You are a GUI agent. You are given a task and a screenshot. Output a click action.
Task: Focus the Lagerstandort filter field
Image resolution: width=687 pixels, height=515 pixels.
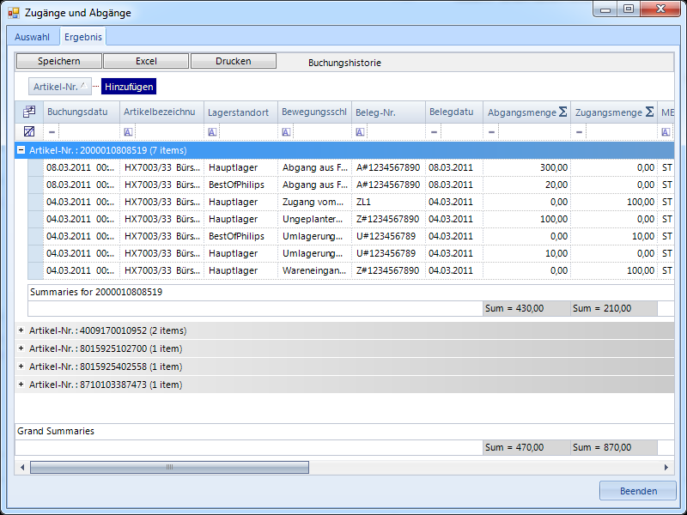coord(248,132)
